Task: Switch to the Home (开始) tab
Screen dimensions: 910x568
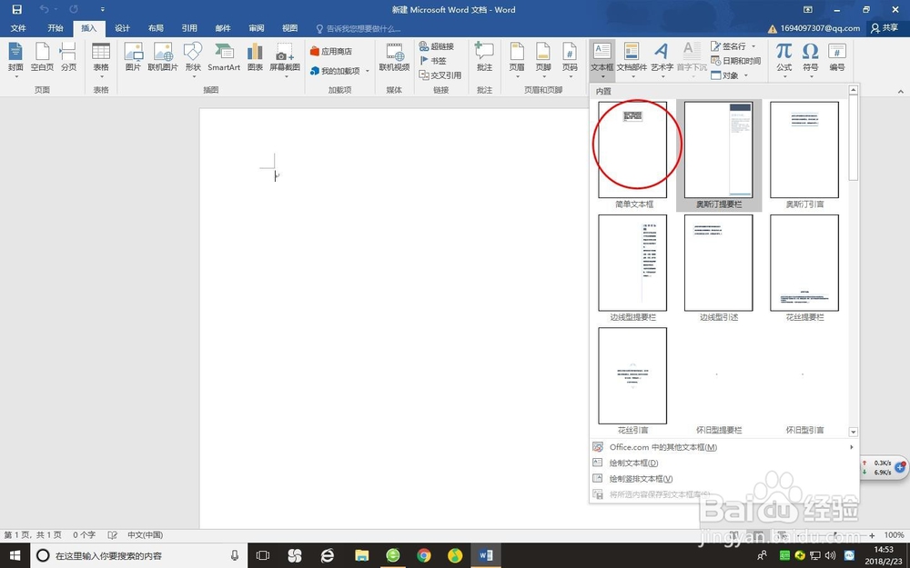Action: (x=56, y=28)
